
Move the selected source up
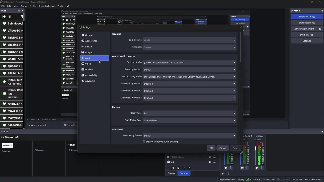click(x=184, y=168)
